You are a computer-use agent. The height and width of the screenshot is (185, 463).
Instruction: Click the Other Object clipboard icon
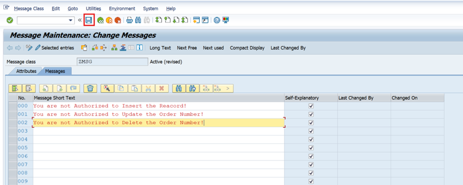click(x=84, y=47)
